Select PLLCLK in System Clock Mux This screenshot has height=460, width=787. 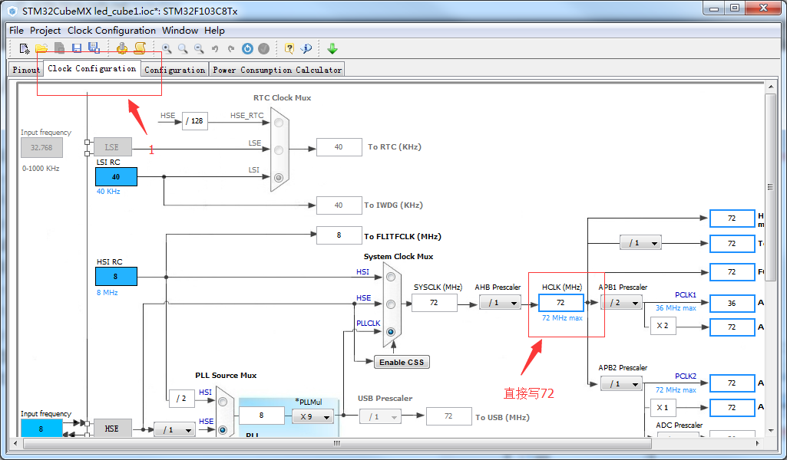click(x=392, y=332)
